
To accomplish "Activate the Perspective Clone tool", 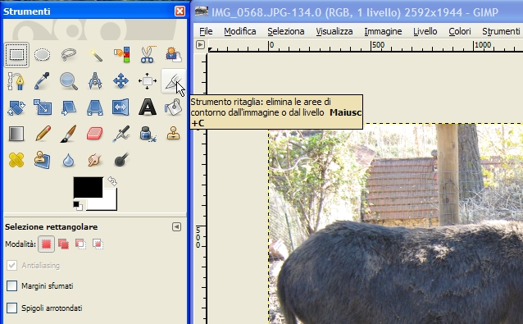I will pos(43,160).
